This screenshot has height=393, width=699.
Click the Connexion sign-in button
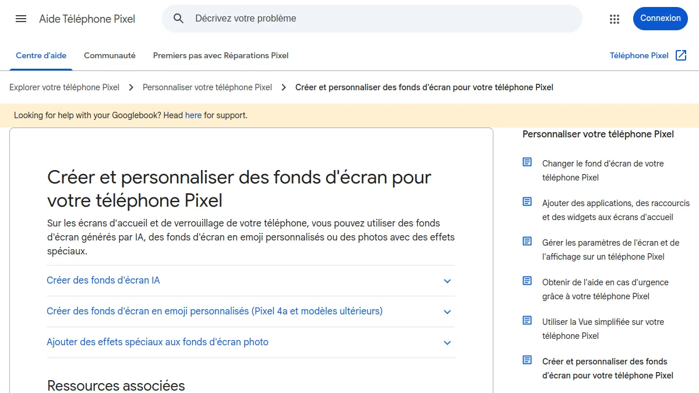661,19
